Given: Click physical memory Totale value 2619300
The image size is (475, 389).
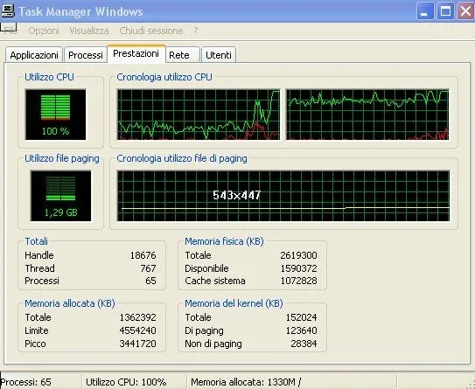Looking at the screenshot, I should pyautogui.click(x=298, y=255).
